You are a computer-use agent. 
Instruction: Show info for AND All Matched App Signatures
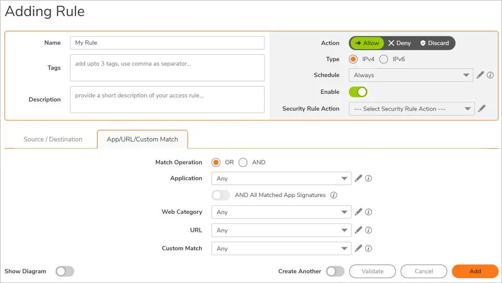(334, 195)
